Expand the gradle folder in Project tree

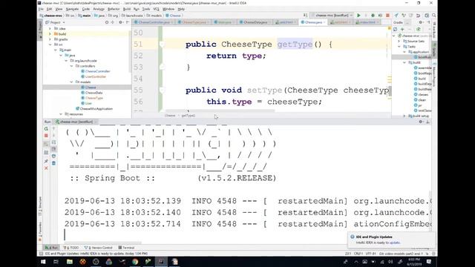click(x=50, y=39)
